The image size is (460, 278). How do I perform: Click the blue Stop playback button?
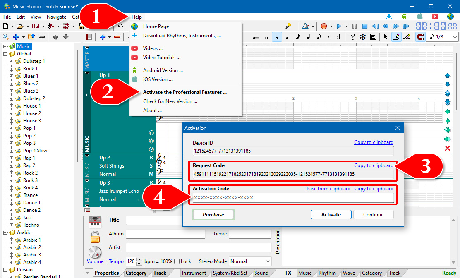(x=364, y=26)
